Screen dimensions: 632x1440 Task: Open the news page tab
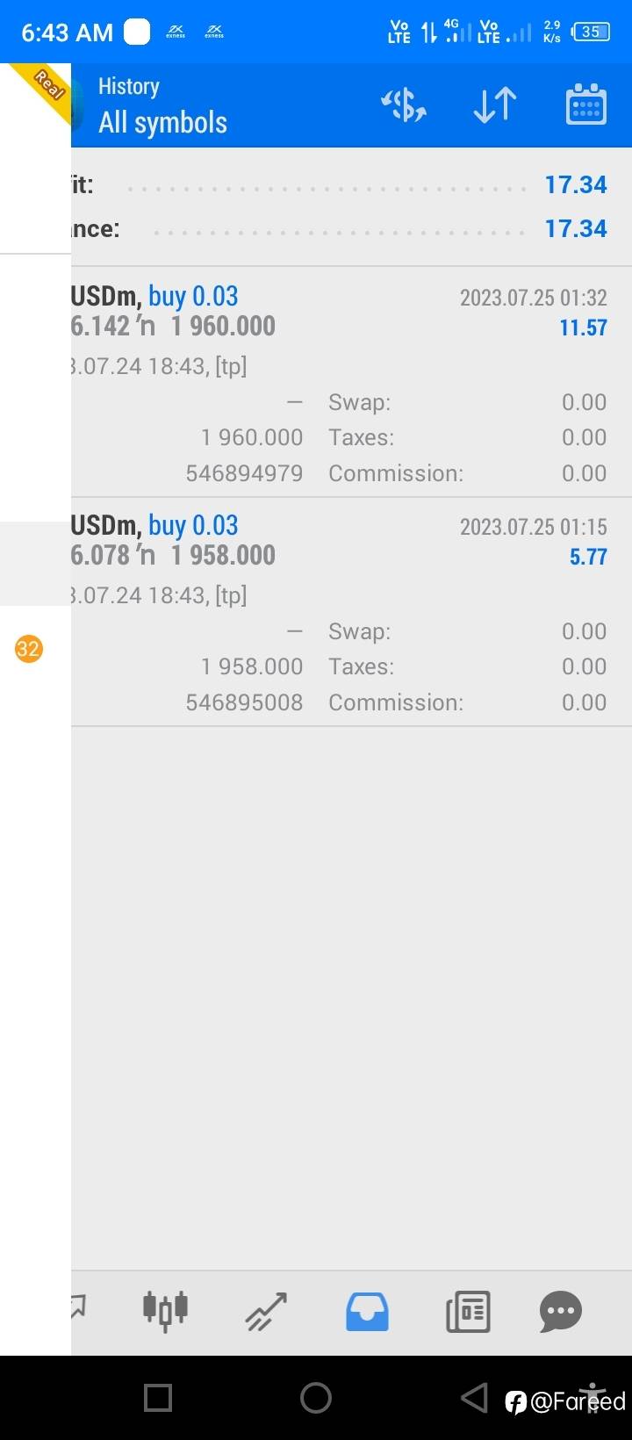point(468,1312)
